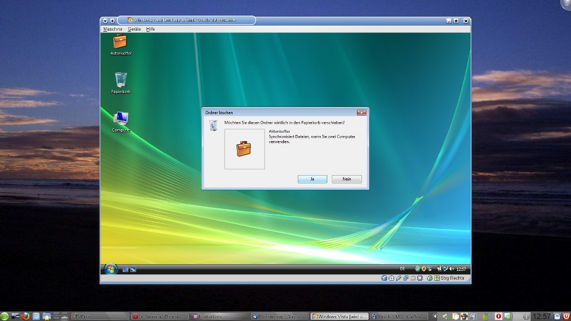Click the KDE panel clock 12:57
This screenshot has height=321, width=571.
[x=541, y=317]
